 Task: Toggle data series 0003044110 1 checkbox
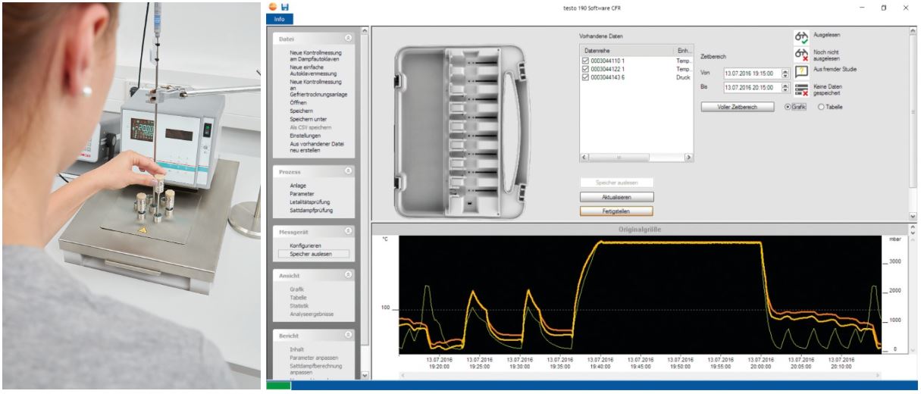(x=585, y=59)
